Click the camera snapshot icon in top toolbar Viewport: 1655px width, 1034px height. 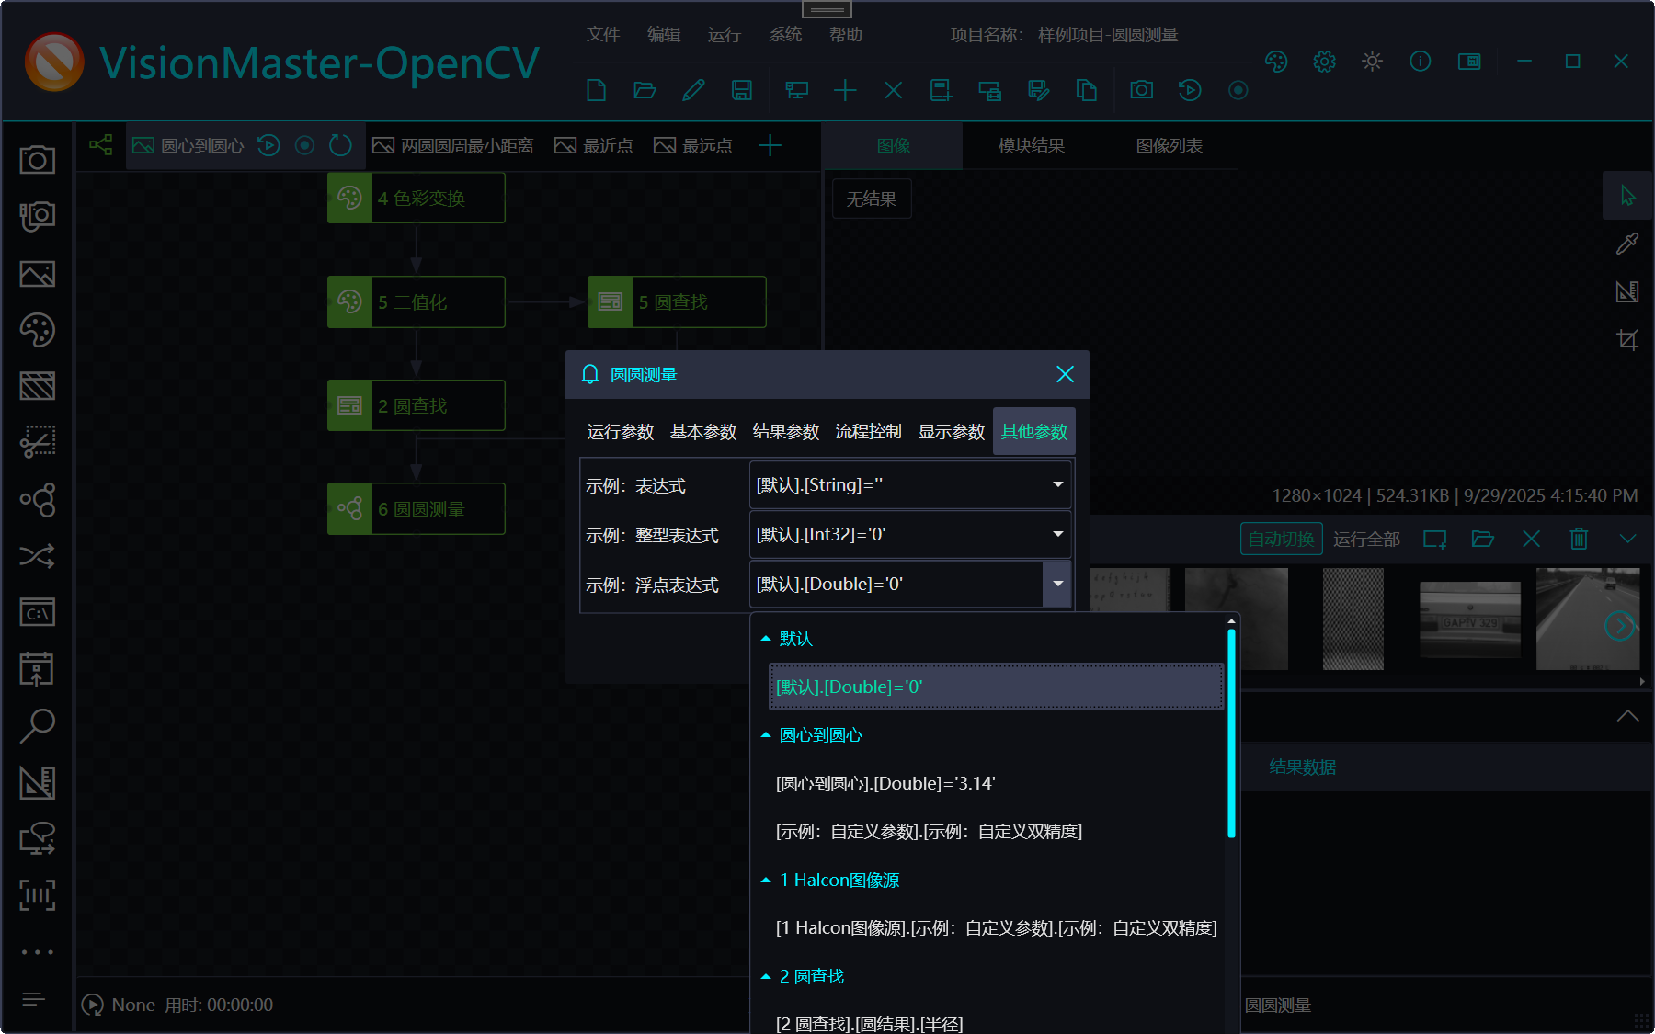pyautogui.click(x=1141, y=90)
